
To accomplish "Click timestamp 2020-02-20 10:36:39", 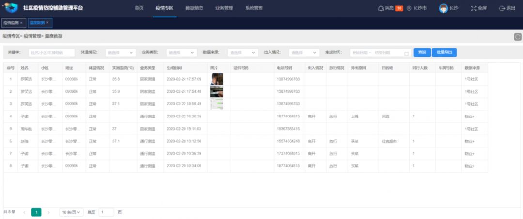I will point(184,153).
